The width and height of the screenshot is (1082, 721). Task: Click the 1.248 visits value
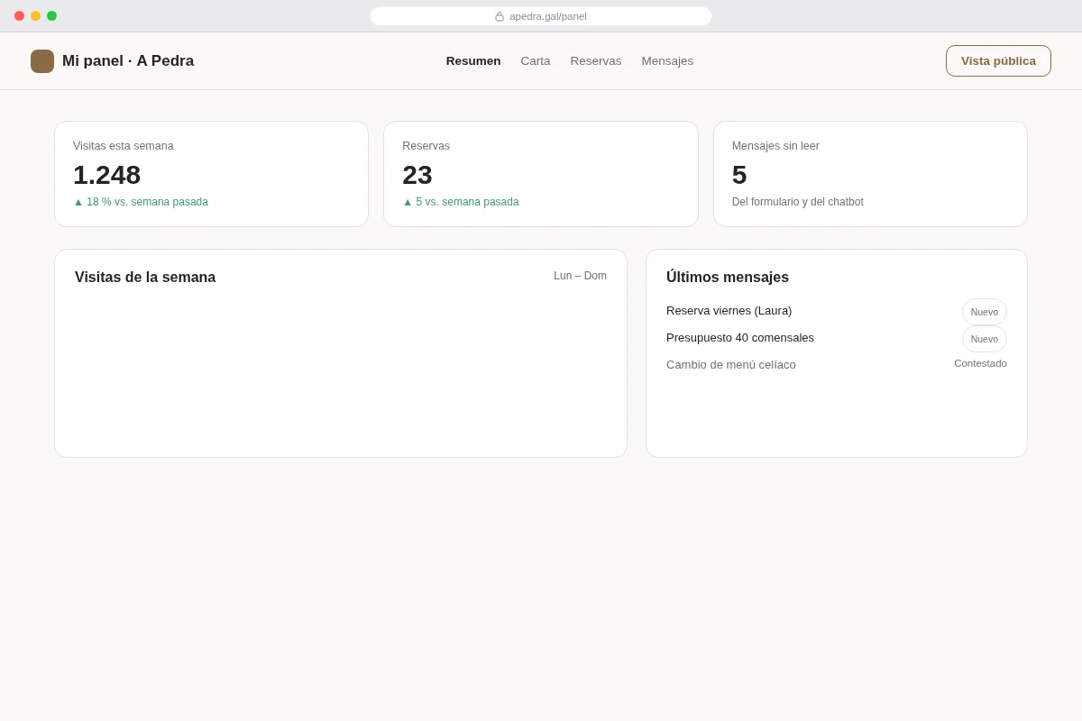(x=107, y=175)
